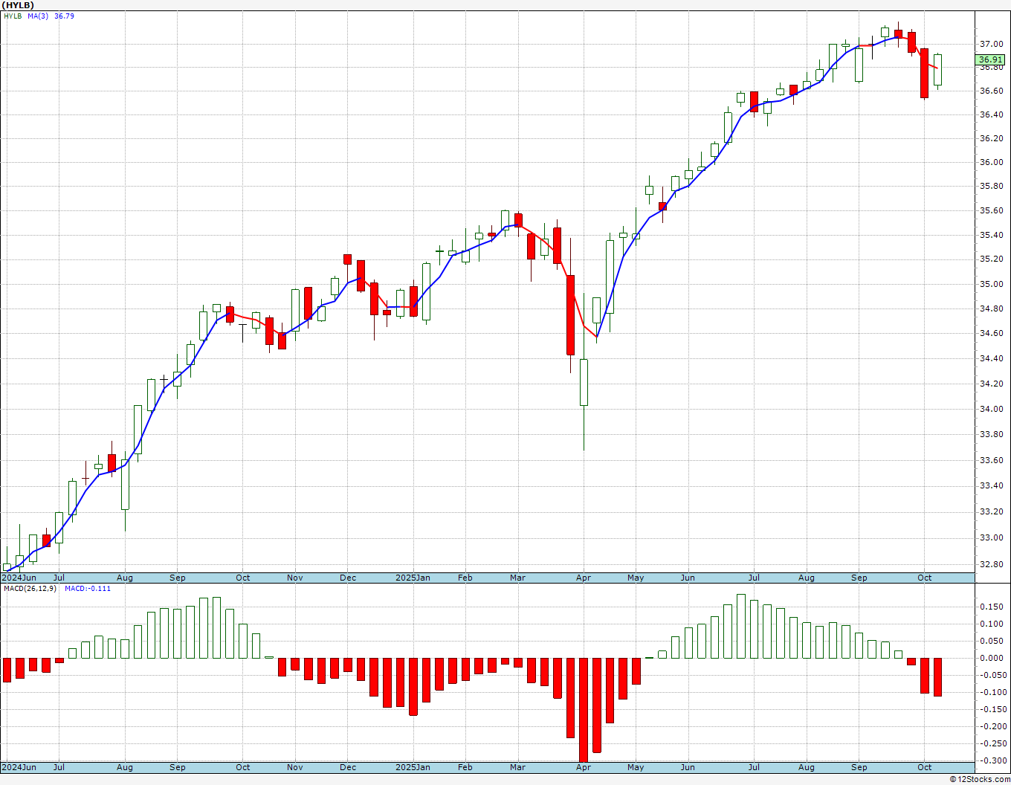
Task: Click the last green candlestick near 36.91
Action: pos(937,70)
